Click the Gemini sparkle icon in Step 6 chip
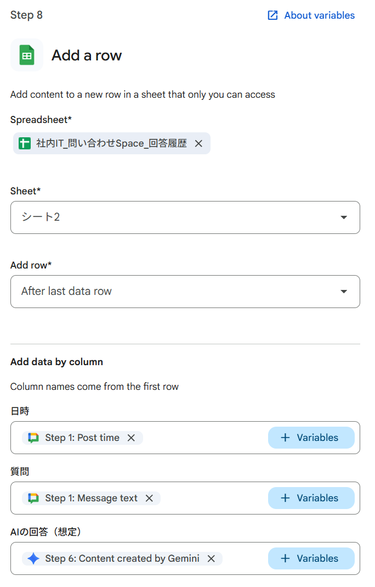Image resolution: width=375 pixels, height=587 pixels. pos(33,558)
